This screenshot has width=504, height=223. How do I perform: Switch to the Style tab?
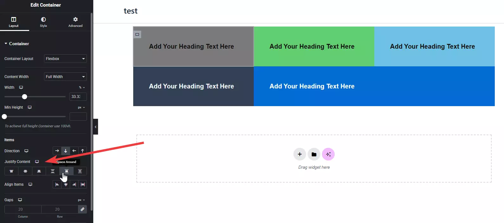tap(43, 22)
